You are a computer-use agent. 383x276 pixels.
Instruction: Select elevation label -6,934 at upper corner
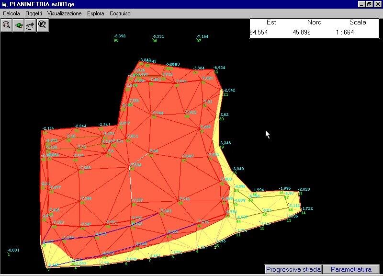[219, 68]
